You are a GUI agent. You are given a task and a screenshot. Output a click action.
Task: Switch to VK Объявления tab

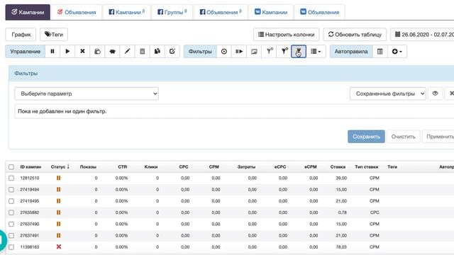(x=320, y=12)
